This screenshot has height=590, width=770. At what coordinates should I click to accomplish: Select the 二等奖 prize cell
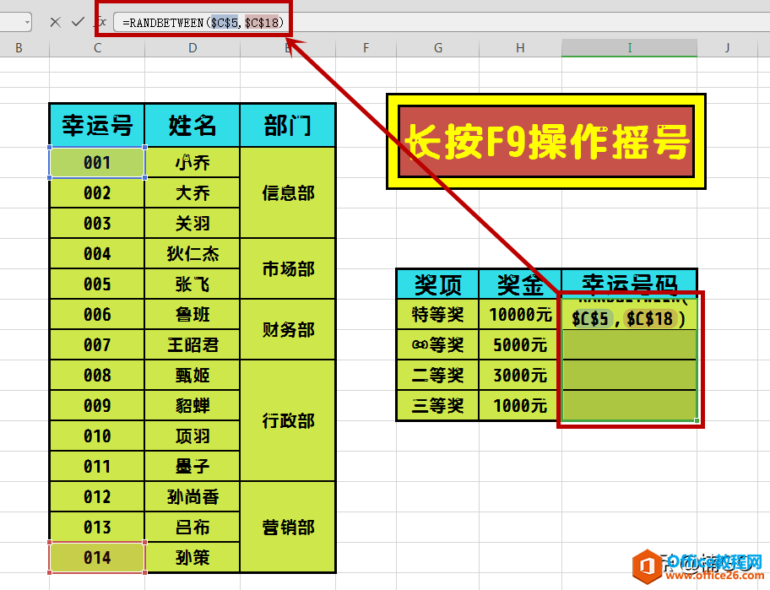(437, 376)
